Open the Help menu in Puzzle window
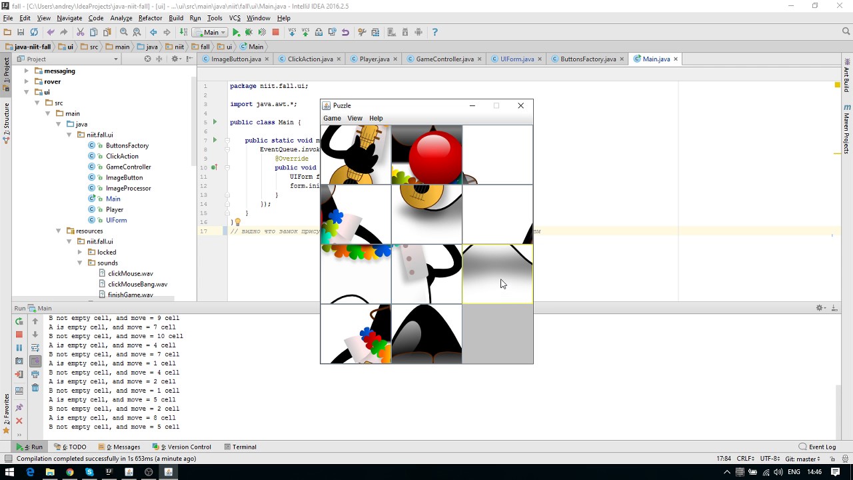This screenshot has width=853, height=480. pos(376,118)
